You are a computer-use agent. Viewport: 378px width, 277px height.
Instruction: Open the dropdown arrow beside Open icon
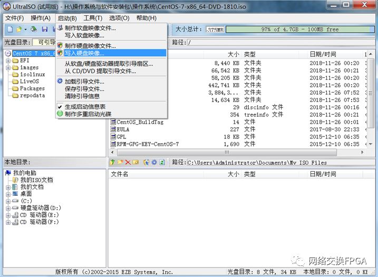coord(25,29)
